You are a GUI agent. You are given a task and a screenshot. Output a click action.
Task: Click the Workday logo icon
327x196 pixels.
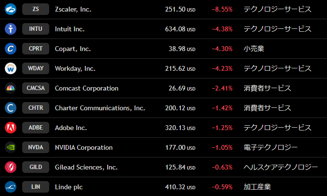(11, 68)
